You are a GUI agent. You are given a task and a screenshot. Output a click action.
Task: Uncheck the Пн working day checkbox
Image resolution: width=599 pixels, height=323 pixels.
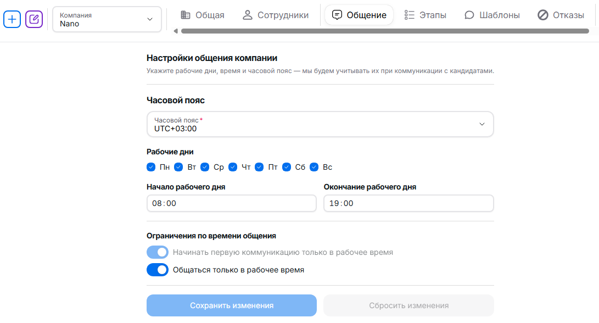[x=152, y=167]
